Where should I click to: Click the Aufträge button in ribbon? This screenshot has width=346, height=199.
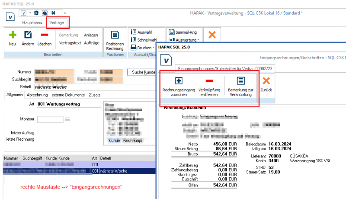[91, 43]
